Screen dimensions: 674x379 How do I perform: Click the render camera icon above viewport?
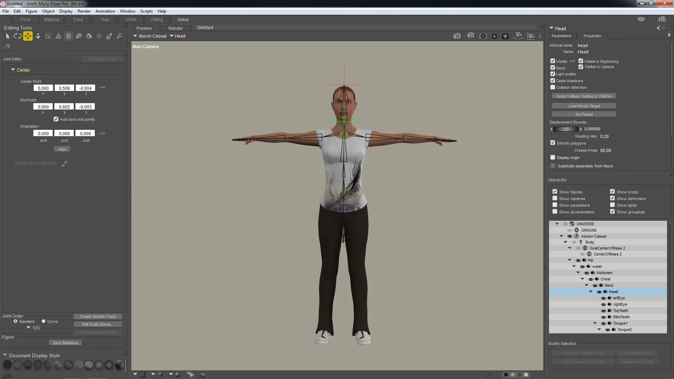tap(457, 36)
